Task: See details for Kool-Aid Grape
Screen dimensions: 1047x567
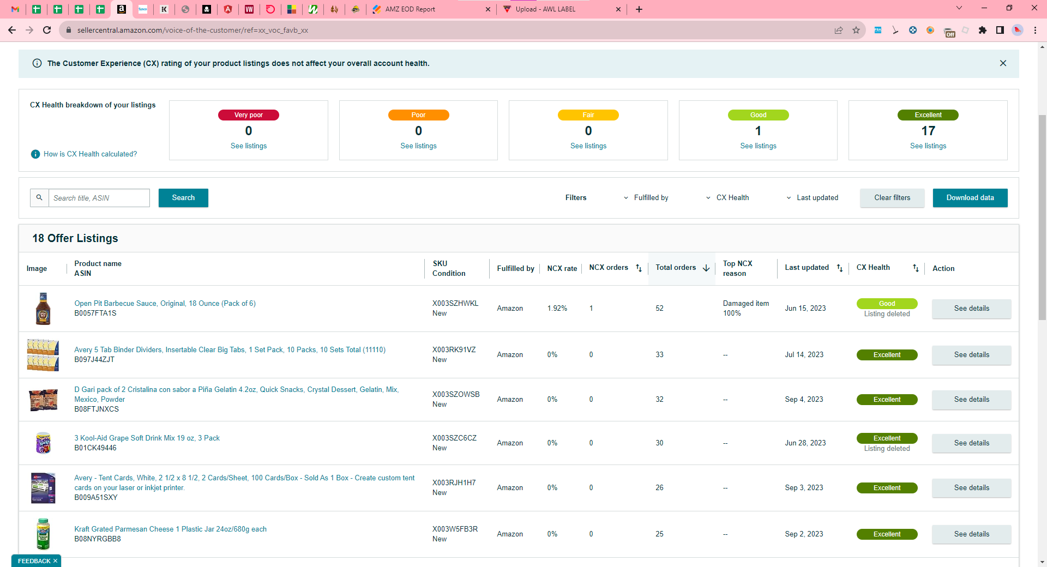Action: tap(971, 443)
